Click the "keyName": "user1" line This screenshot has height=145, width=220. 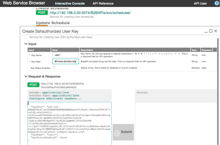[x=44, y=135]
